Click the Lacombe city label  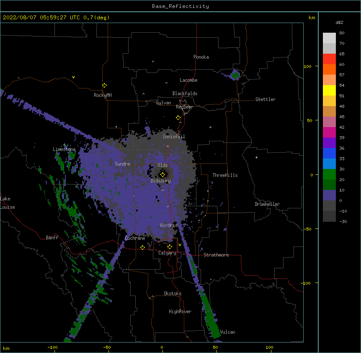coord(188,80)
